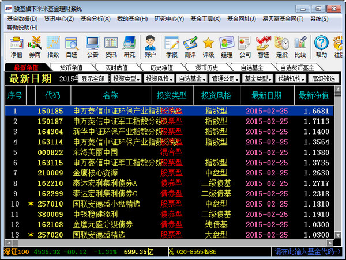Screen dimensions: 346x260
Task: Click the fund code input field 请在此输入基金代码
Action: [x=307, y=251]
